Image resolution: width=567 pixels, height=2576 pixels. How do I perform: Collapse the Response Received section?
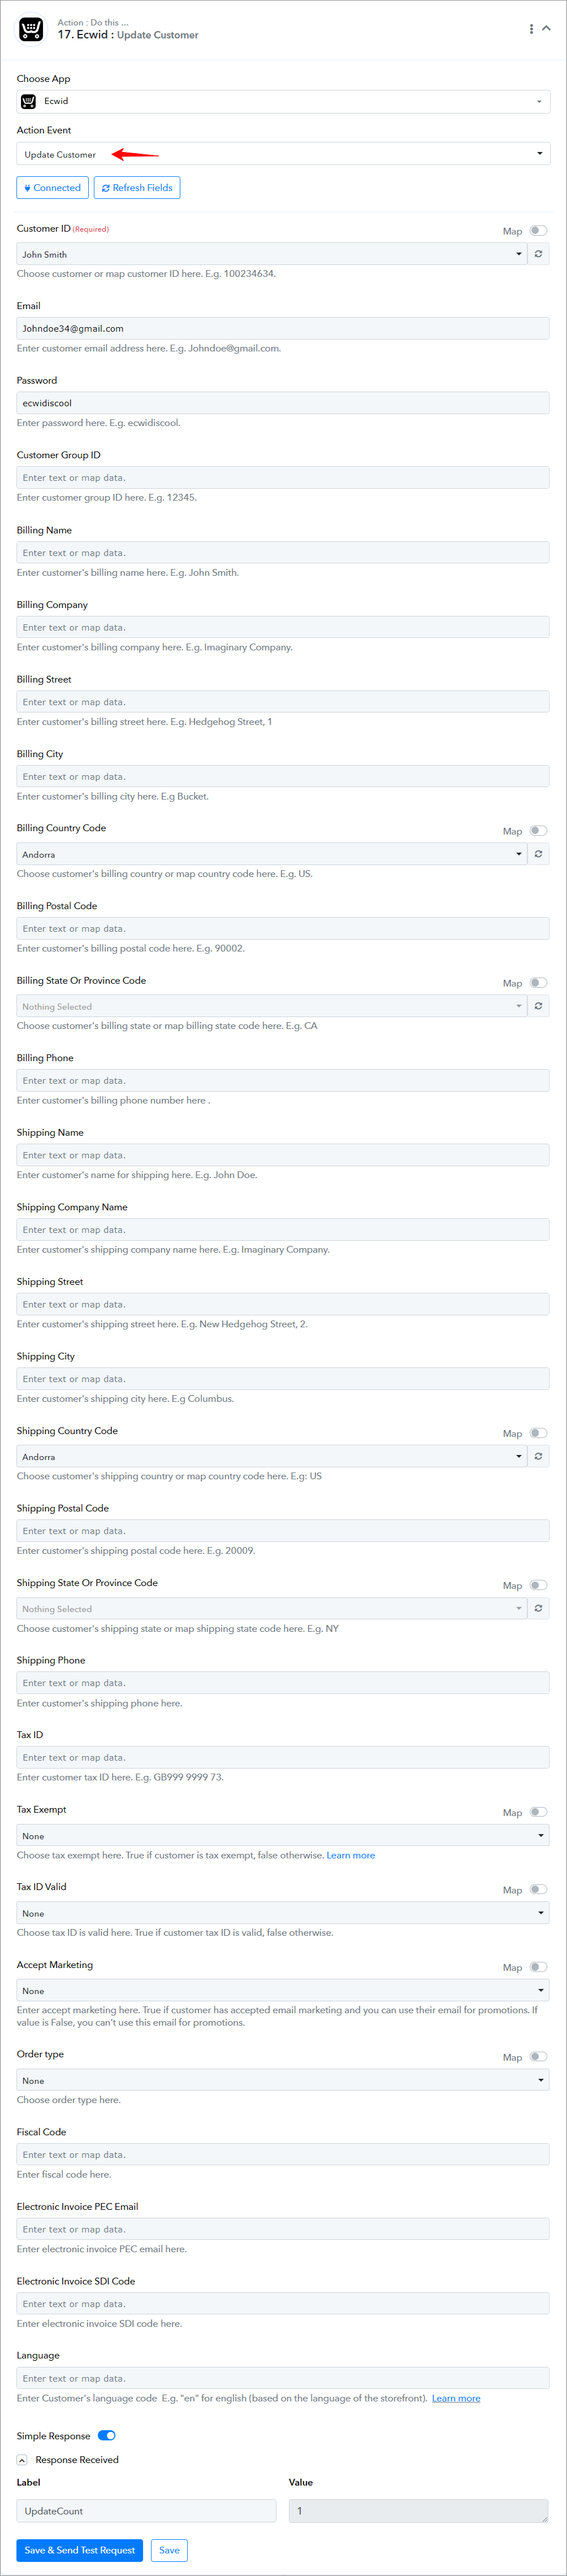[22, 2459]
